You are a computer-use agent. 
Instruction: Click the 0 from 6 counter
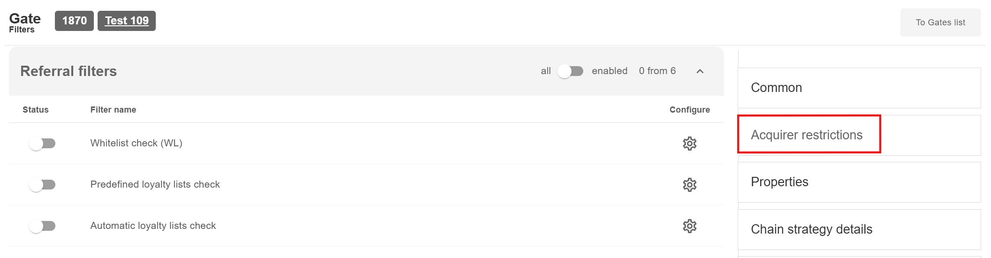(x=657, y=71)
